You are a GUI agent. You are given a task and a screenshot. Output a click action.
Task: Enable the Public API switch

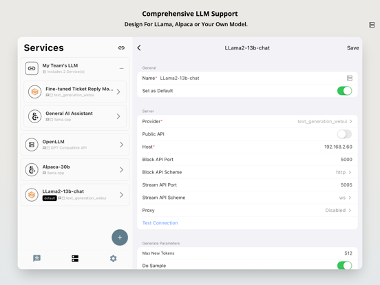click(x=344, y=134)
